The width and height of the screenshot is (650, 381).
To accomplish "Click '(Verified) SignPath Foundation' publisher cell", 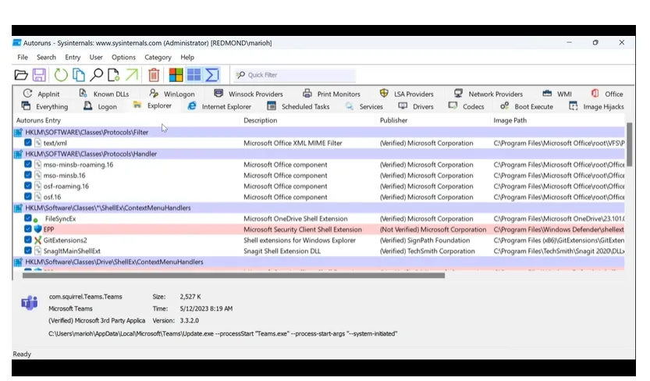I will 425,240.
